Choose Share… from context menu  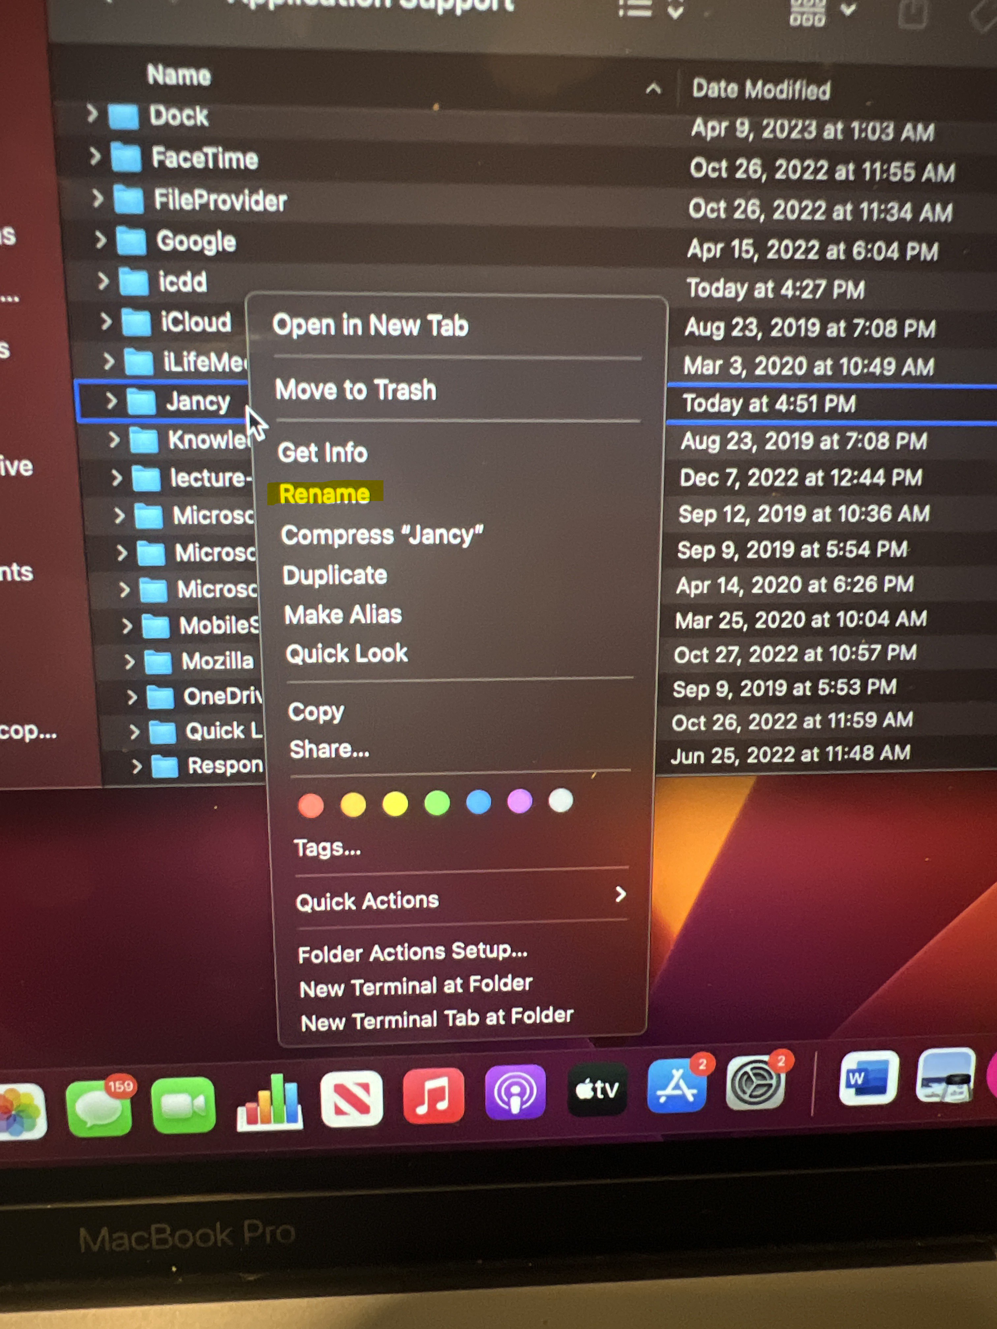tap(329, 749)
